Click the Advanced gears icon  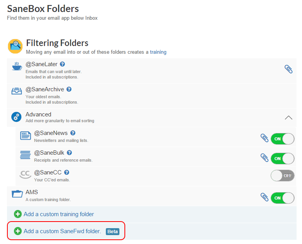[x=16, y=117]
